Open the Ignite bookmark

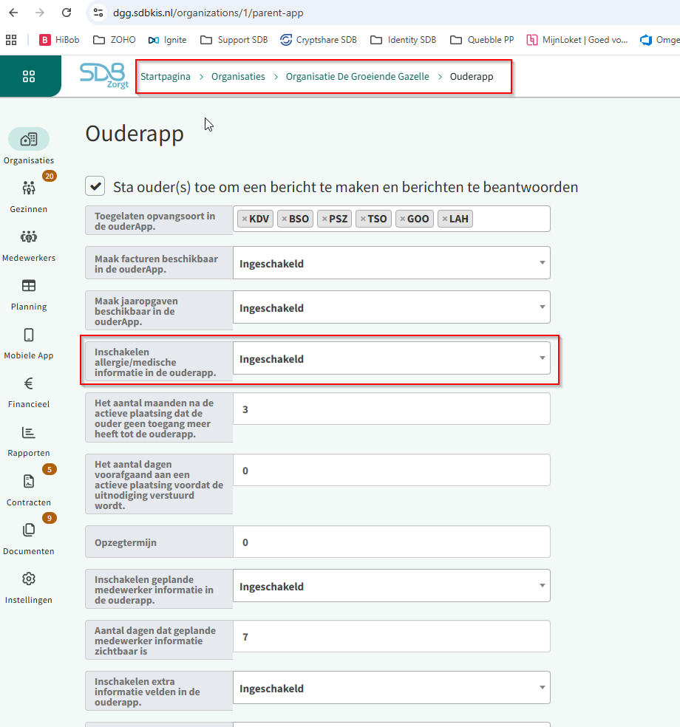coord(168,40)
